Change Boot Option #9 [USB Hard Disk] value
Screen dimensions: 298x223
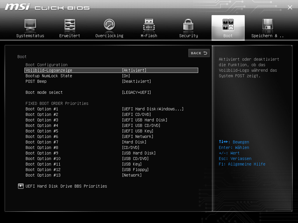click(139, 153)
